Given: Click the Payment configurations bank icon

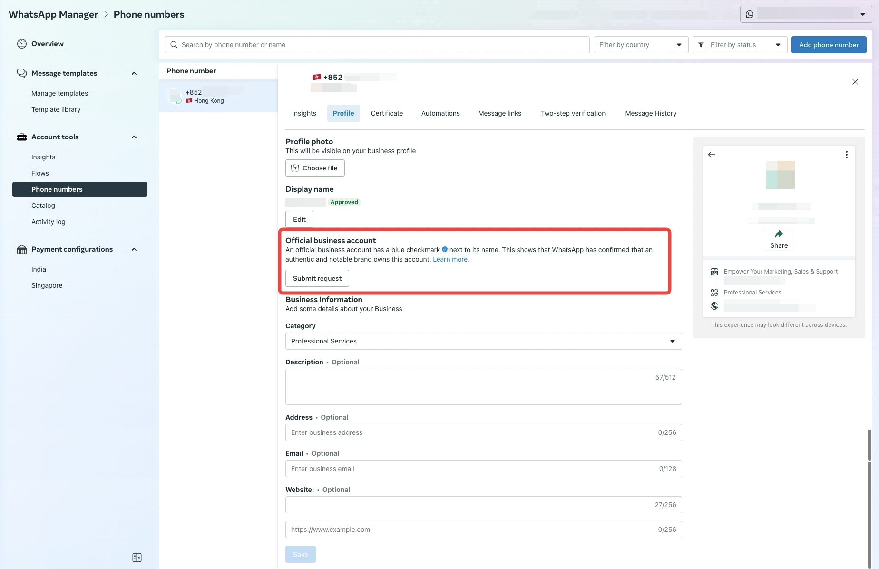Looking at the screenshot, I should click(22, 249).
